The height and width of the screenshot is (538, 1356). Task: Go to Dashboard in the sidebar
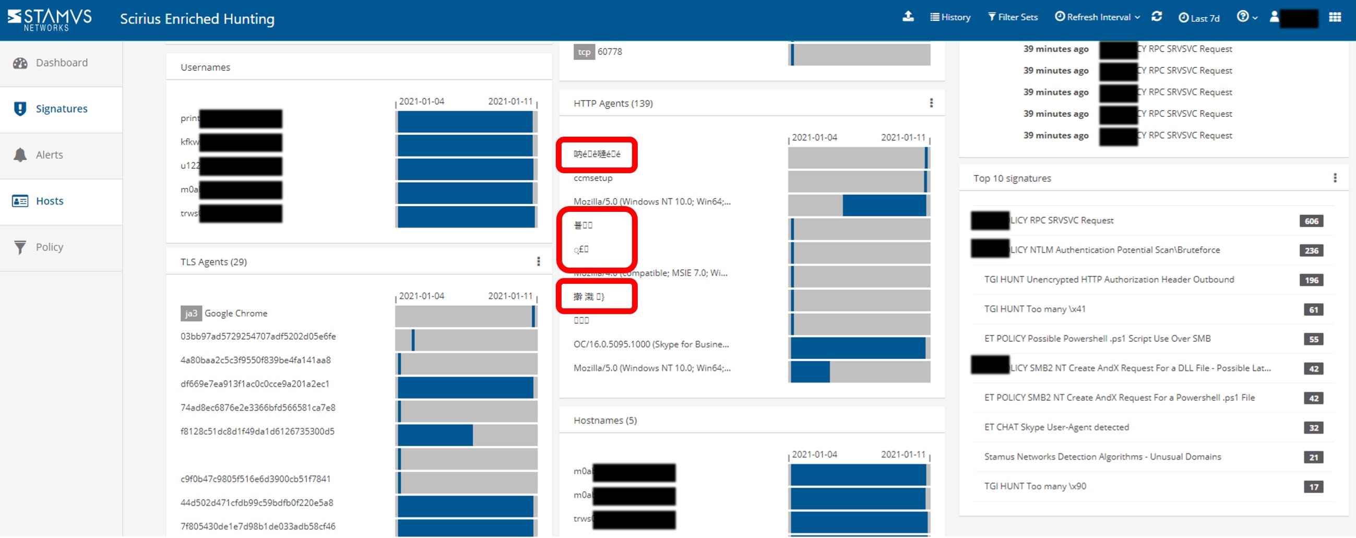tap(62, 63)
